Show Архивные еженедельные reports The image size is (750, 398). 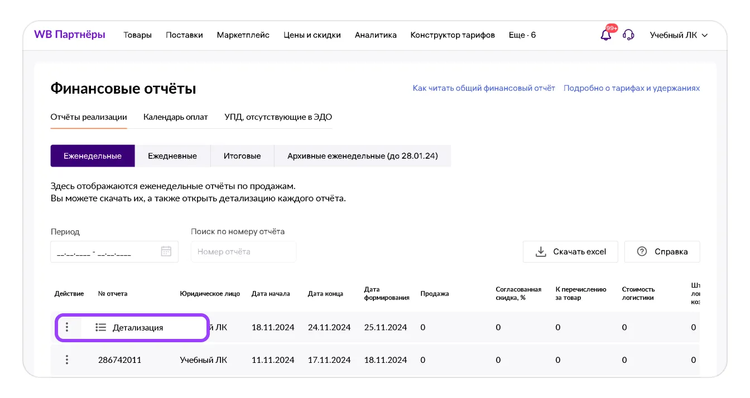click(x=362, y=156)
